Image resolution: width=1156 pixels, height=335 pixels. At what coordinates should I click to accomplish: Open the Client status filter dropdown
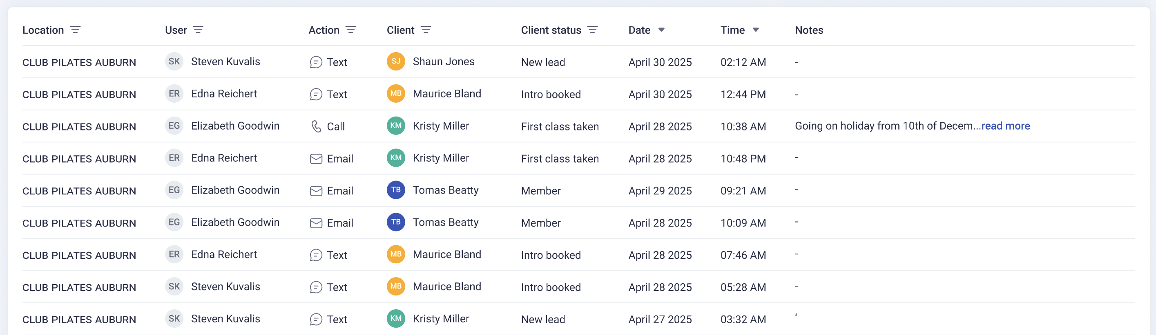[x=592, y=30]
